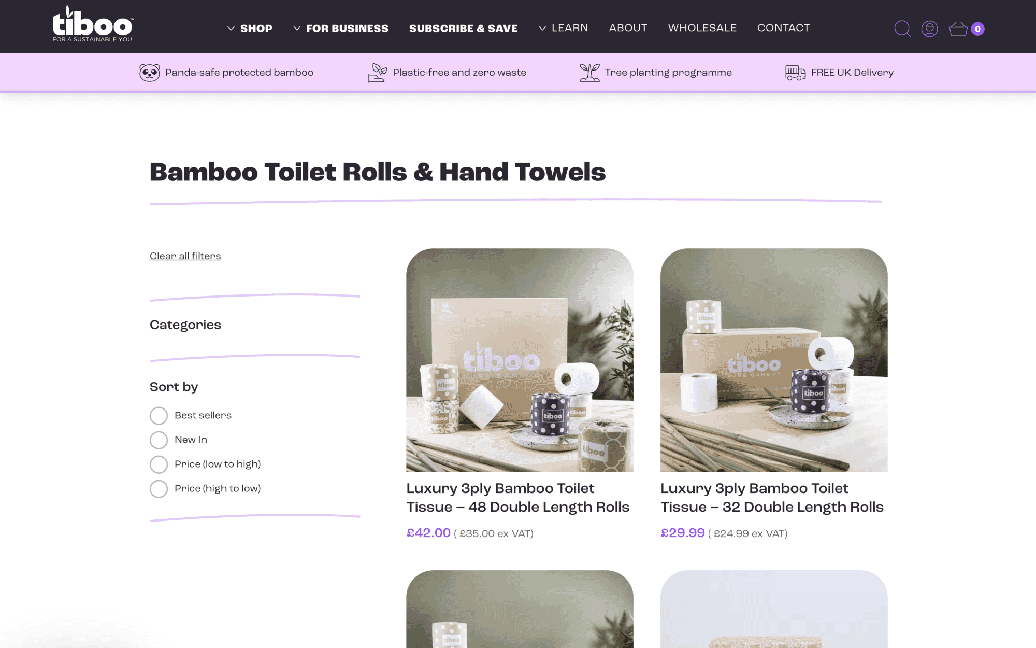Open the search magnifier icon

[x=902, y=29]
